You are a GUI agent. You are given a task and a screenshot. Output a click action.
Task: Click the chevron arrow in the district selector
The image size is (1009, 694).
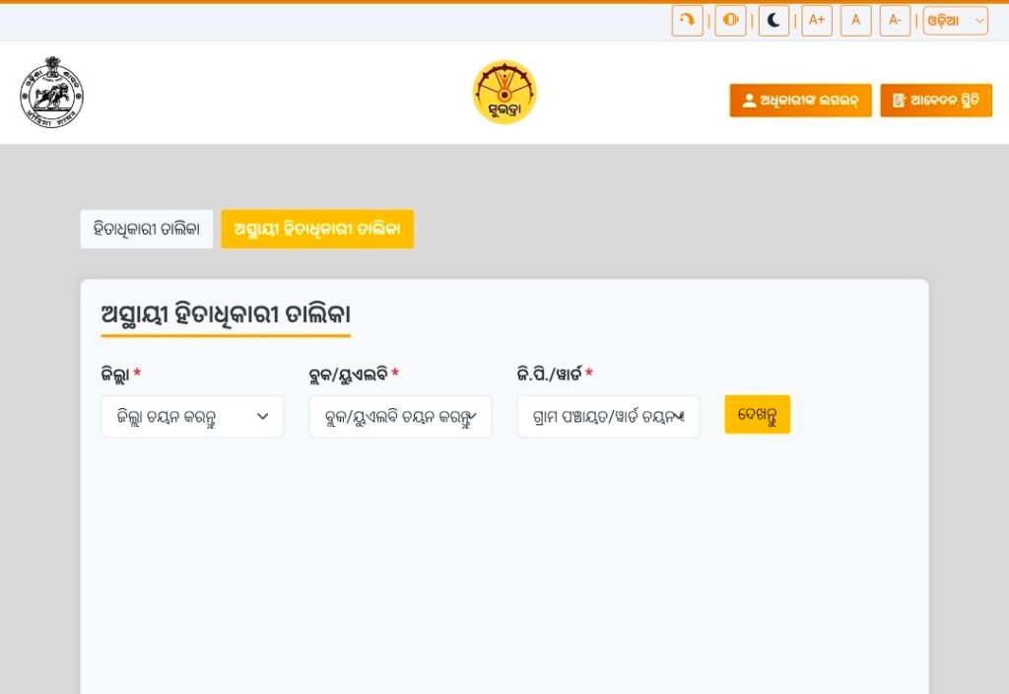pos(263,417)
